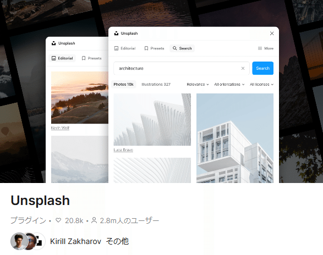Image resolution: width=323 pixels, height=255 pixels.
Task: Expand the Relevance sort dropdown
Action: tap(198, 85)
